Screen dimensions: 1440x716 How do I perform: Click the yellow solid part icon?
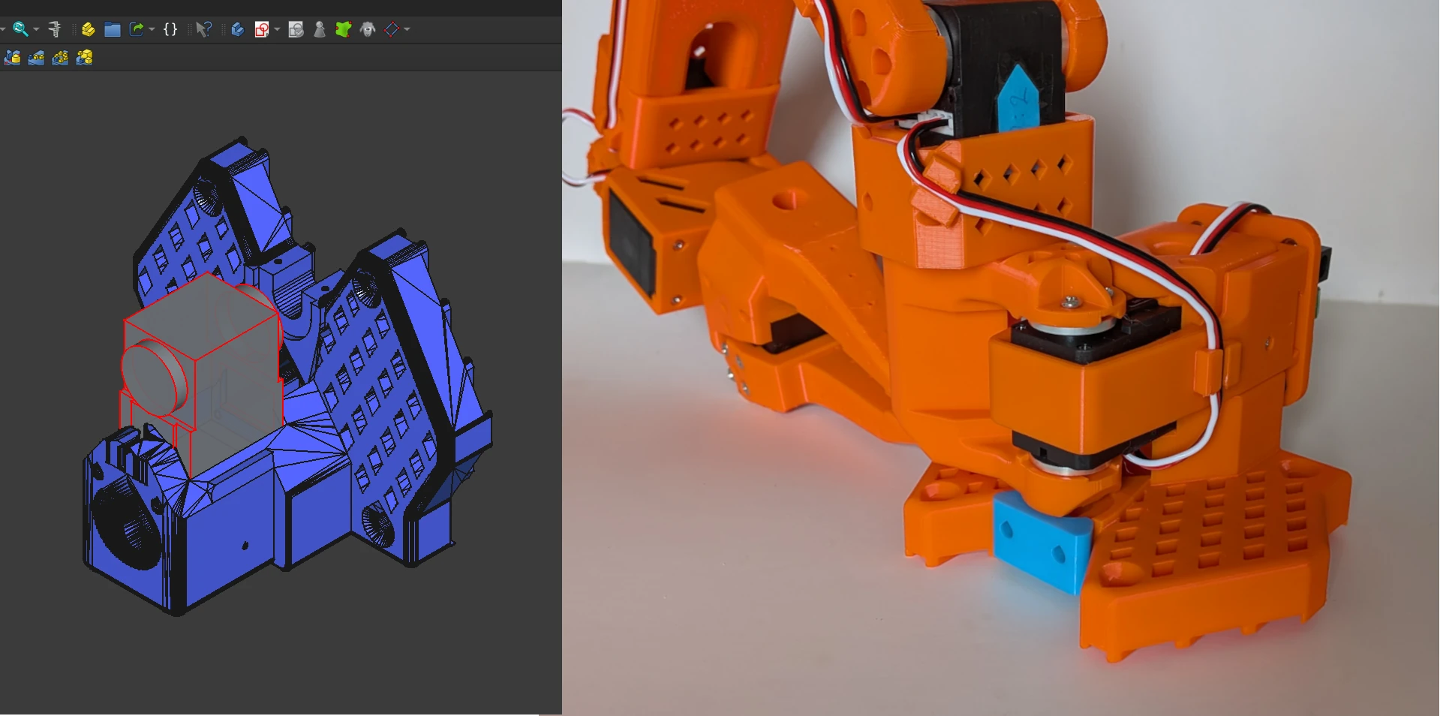(x=89, y=29)
